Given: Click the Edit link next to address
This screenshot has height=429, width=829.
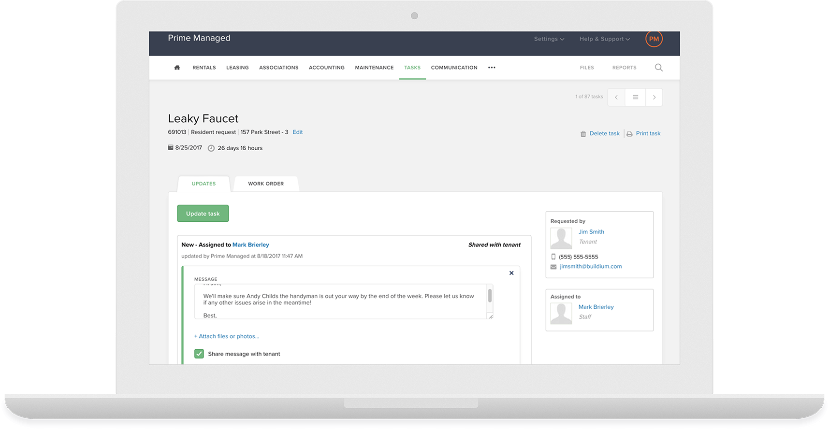Looking at the screenshot, I should 298,132.
